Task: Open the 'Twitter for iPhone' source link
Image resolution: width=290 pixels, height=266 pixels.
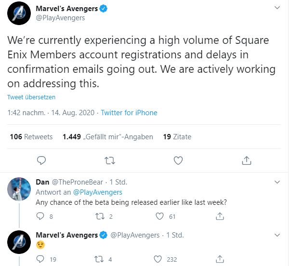Action: pyautogui.click(x=129, y=113)
